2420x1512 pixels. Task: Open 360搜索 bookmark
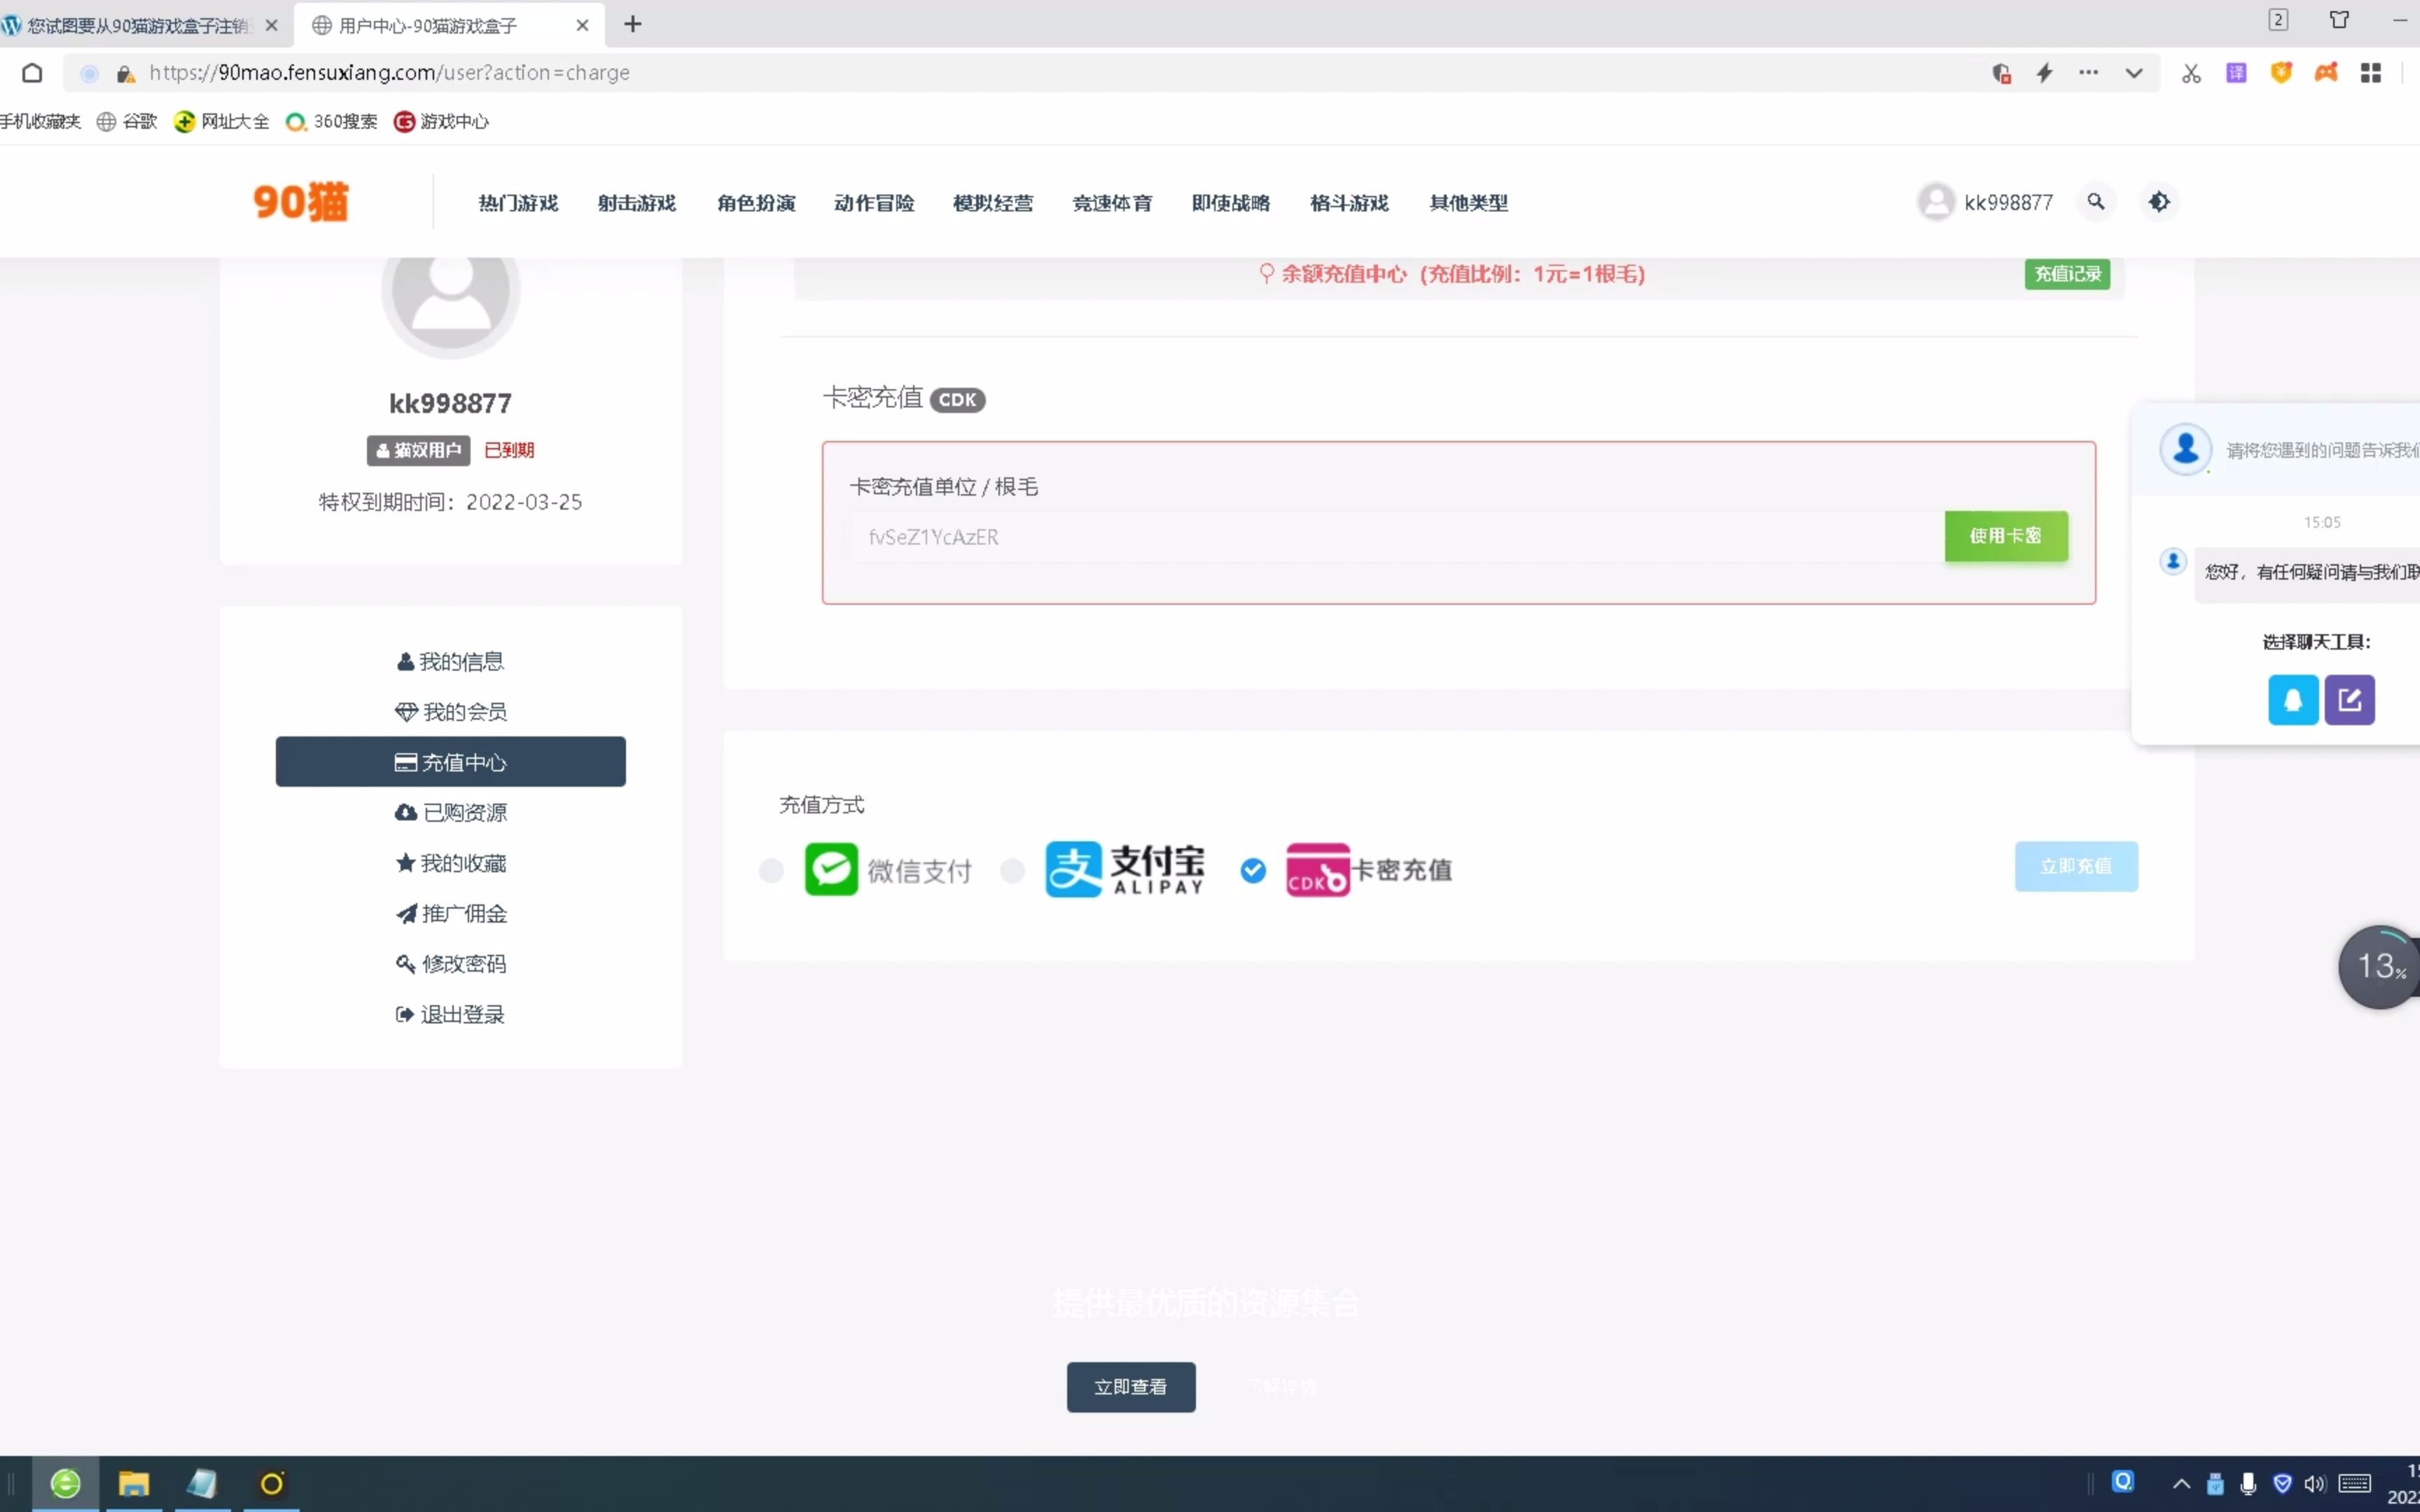pyautogui.click(x=331, y=121)
